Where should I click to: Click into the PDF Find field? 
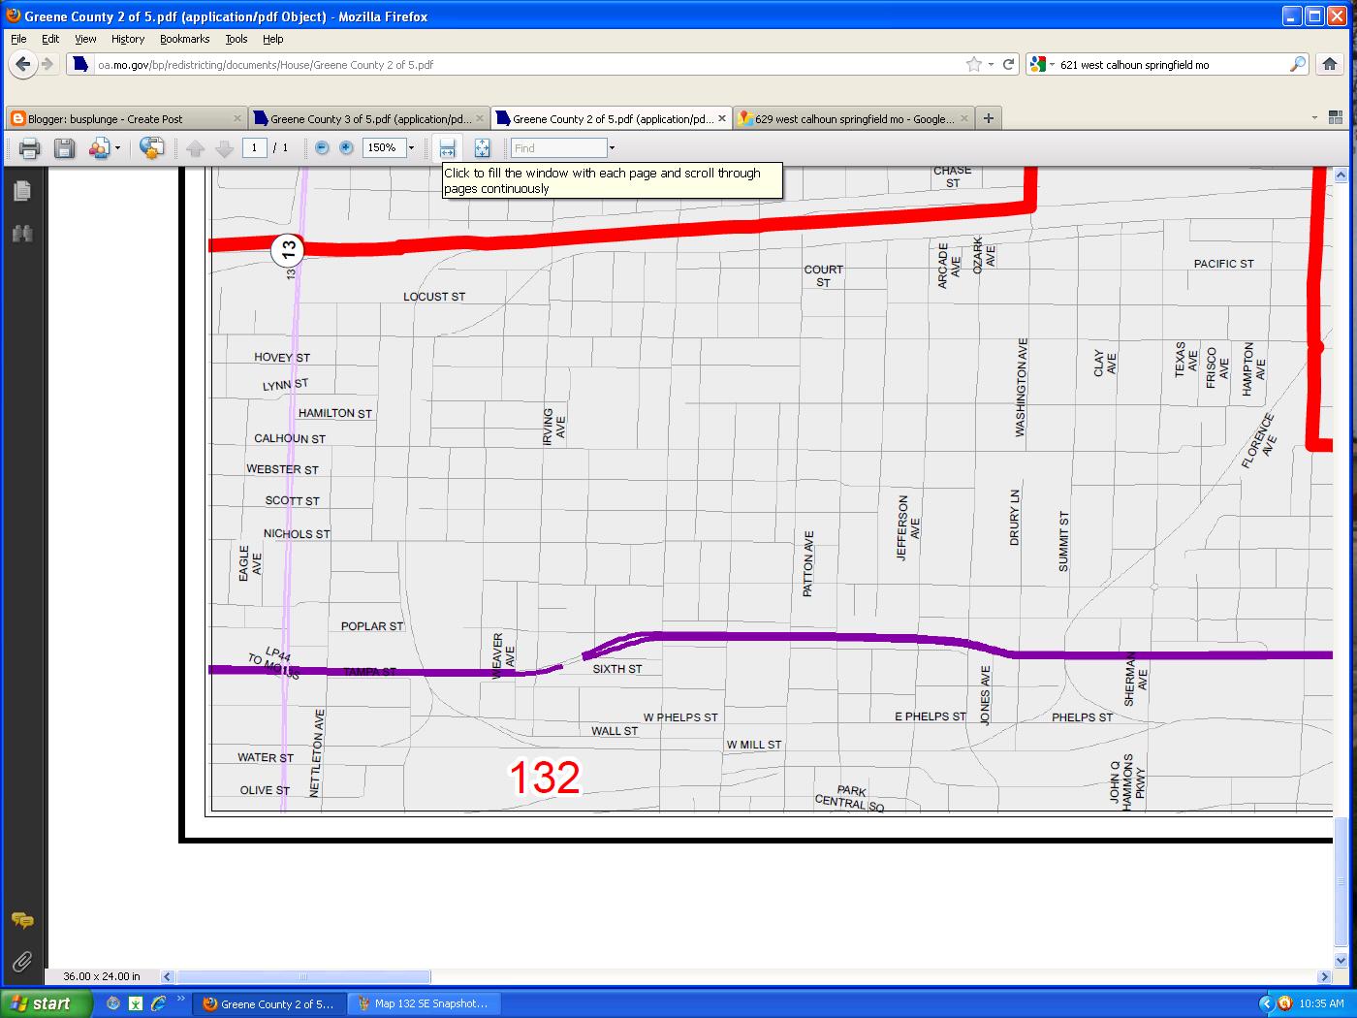(558, 148)
